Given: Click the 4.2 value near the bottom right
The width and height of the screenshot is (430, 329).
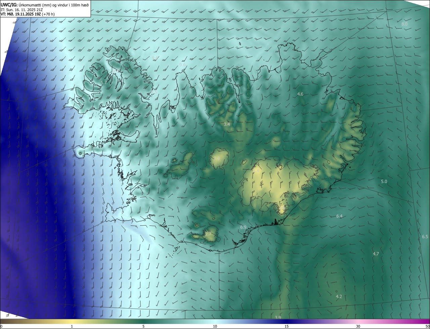Looking at the screenshot, I should click(x=339, y=297).
